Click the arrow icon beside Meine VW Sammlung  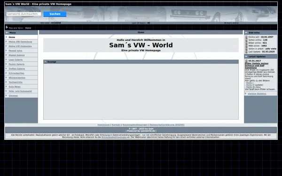(x=6, y=41)
